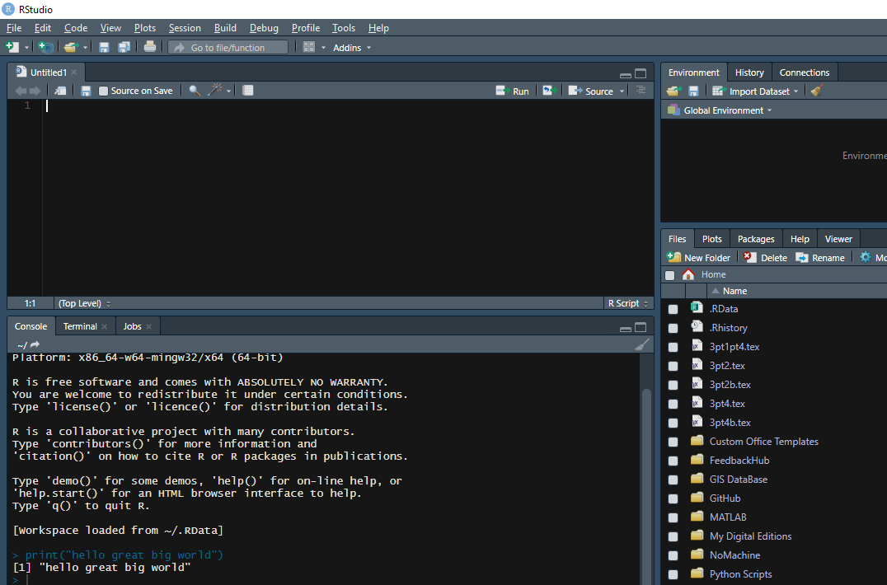Open code tools with the magic wand
The height and width of the screenshot is (585, 887).
click(215, 90)
